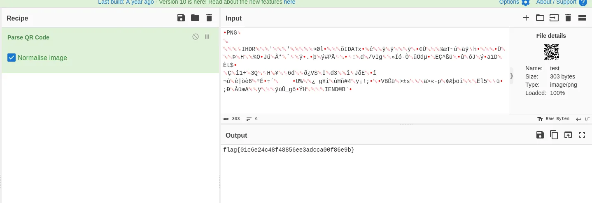This screenshot has width=592, height=203.
Task: Copy raw output to clipboard
Action: click(x=554, y=135)
